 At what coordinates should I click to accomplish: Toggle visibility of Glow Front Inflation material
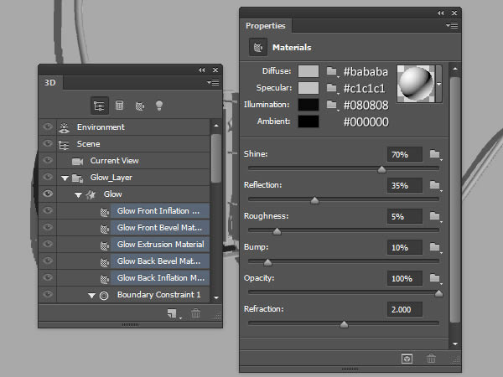(48, 210)
